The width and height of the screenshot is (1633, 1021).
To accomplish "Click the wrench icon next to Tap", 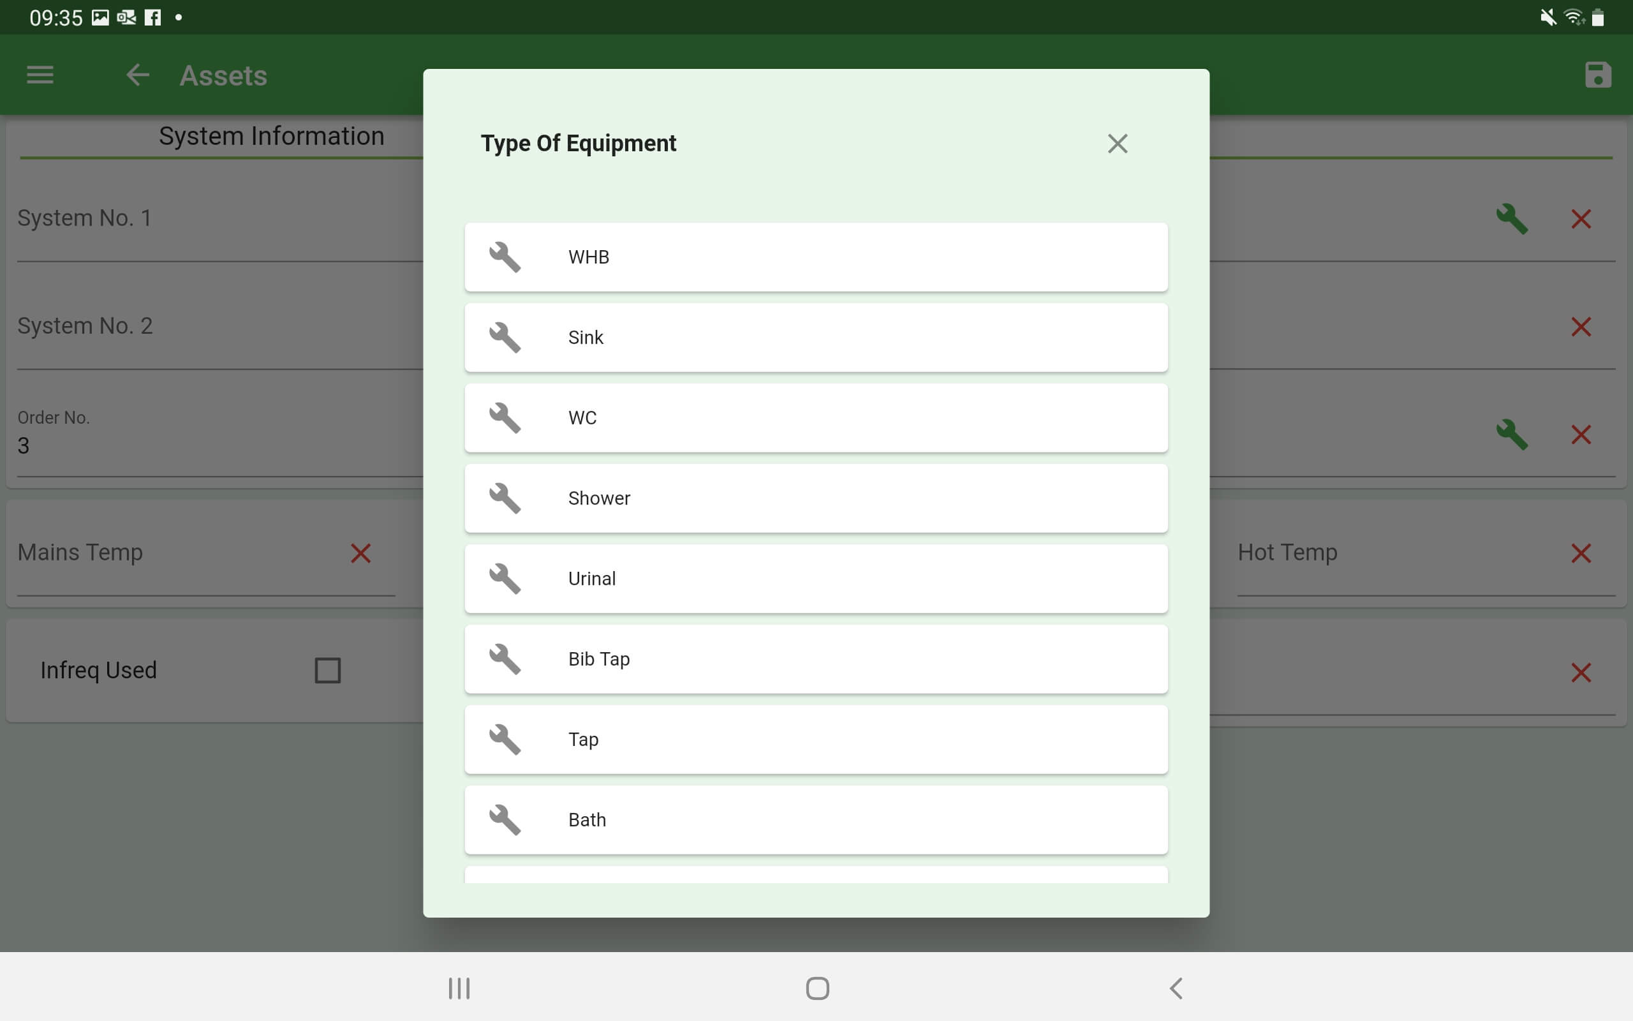I will (x=503, y=739).
